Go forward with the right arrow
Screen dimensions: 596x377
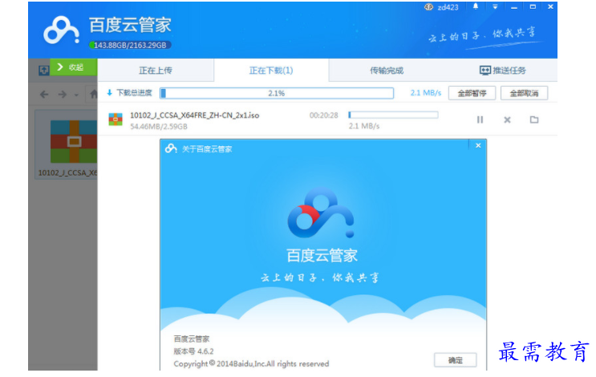(63, 95)
